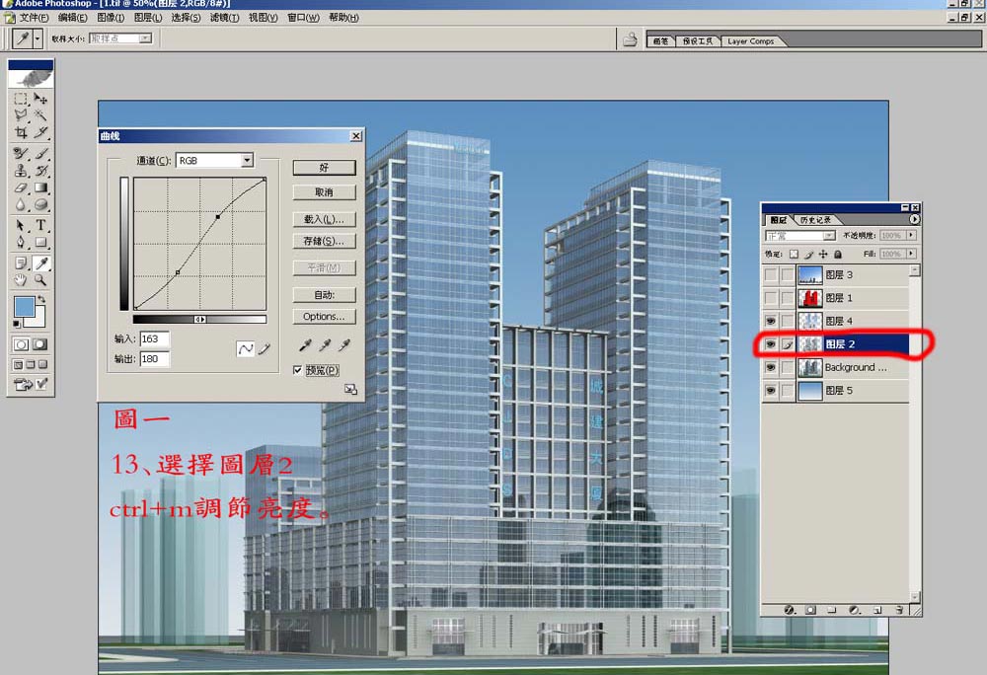Screen dimensions: 987x675
Task: Show hidden layer 图层 1
Action: 771,298
